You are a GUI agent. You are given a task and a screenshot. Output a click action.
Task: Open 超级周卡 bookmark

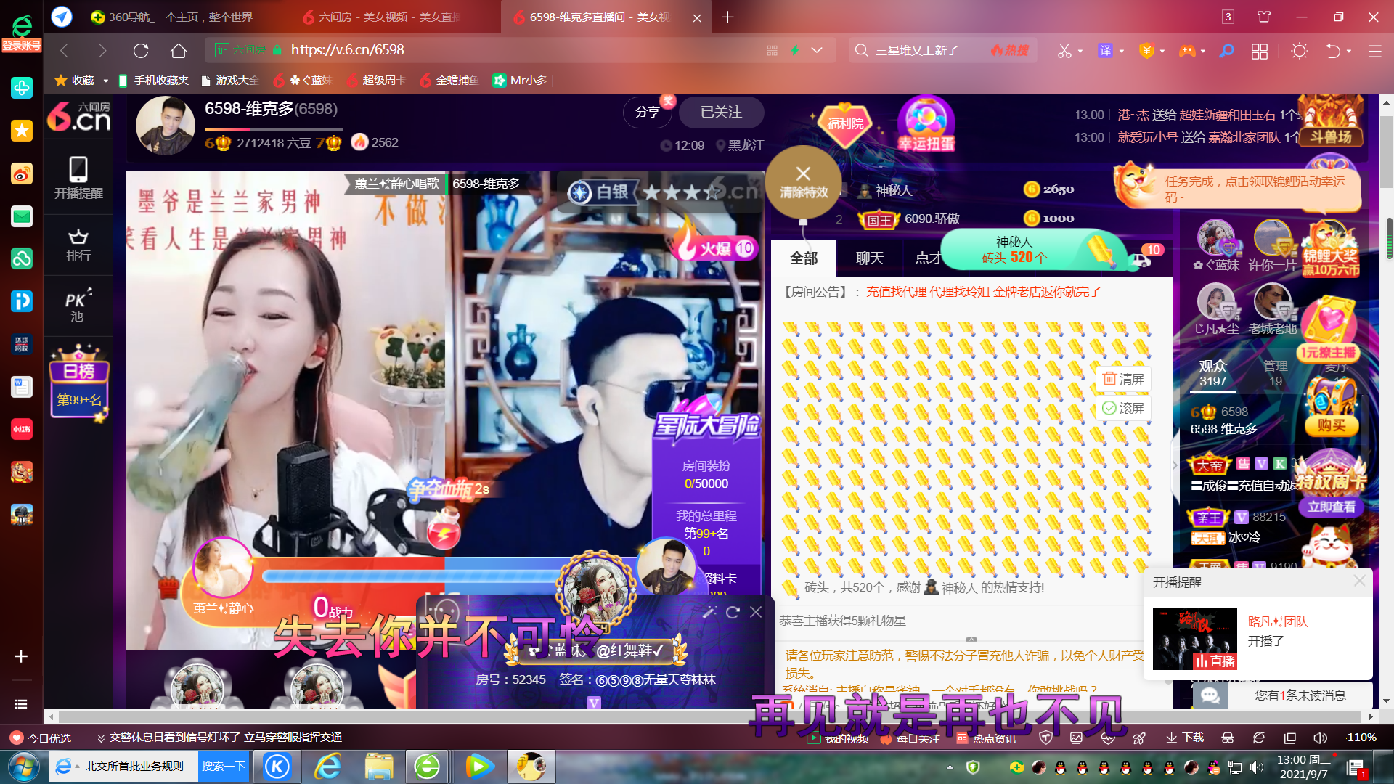coord(376,81)
